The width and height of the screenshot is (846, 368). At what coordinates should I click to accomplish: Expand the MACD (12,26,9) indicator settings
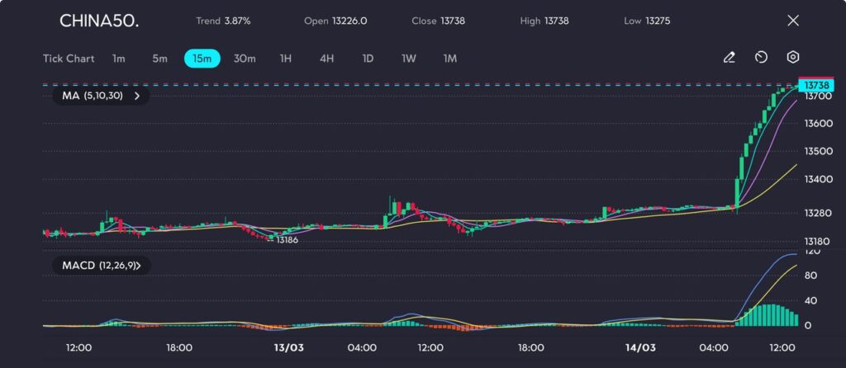point(102,266)
